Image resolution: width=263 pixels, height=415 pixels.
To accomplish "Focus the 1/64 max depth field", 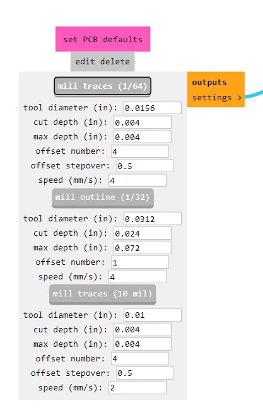I will tap(143, 137).
